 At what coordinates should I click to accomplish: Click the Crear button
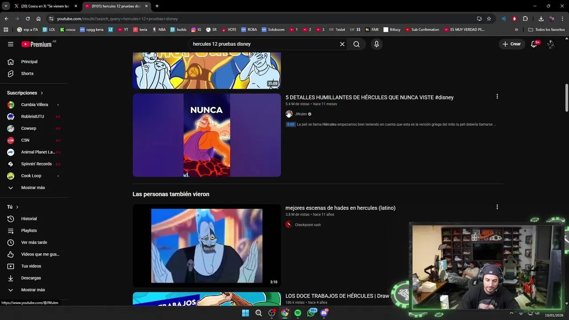tap(511, 44)
